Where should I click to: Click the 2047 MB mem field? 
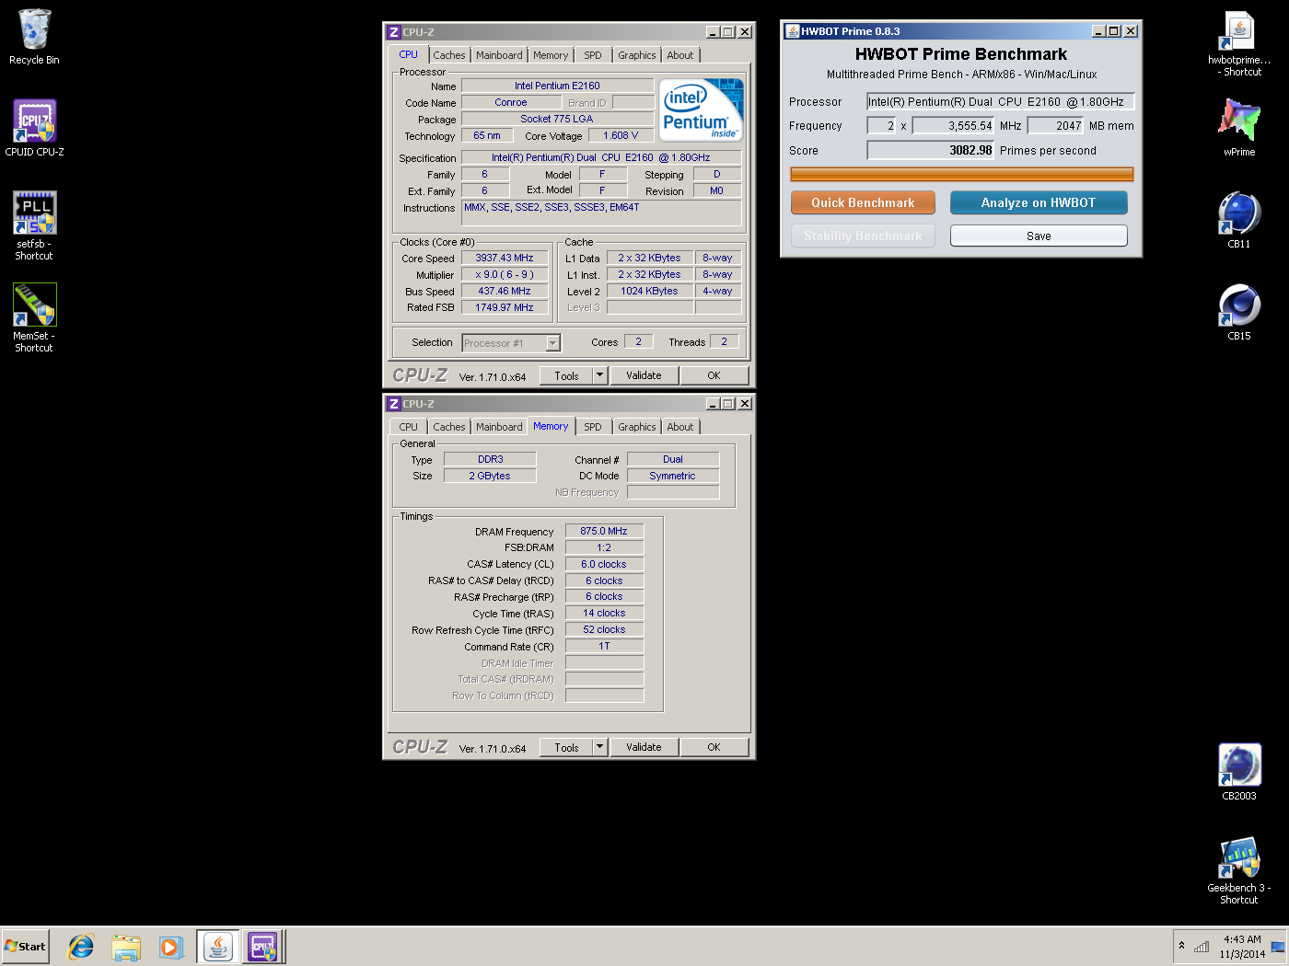pos(1055,126)
